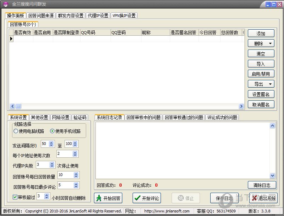
Task: Click the Copyright JinLanSoft status text
Action: click(x=73, y=211)
